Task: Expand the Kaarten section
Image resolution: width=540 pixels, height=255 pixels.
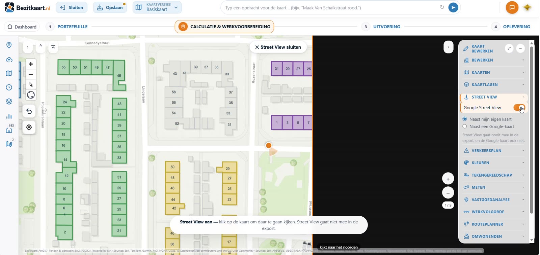Action: (494, 72)
